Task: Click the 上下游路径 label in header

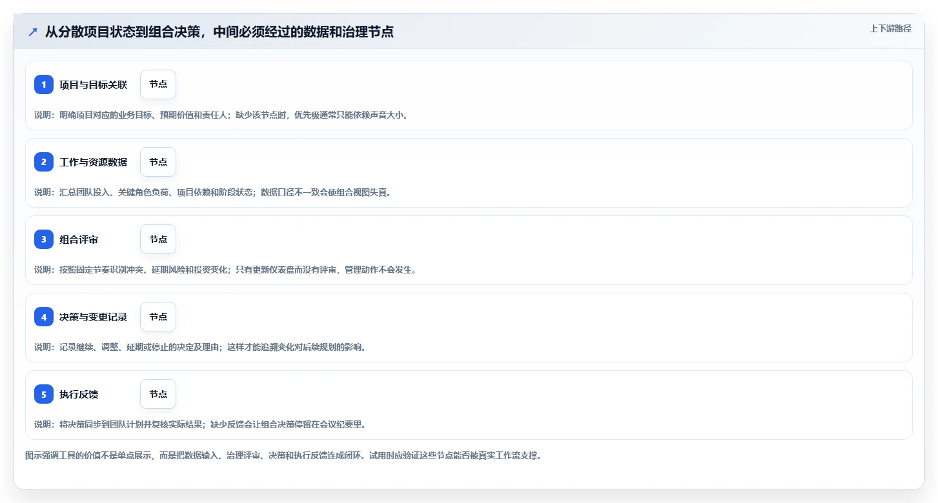Action: (x=890, y=28)
